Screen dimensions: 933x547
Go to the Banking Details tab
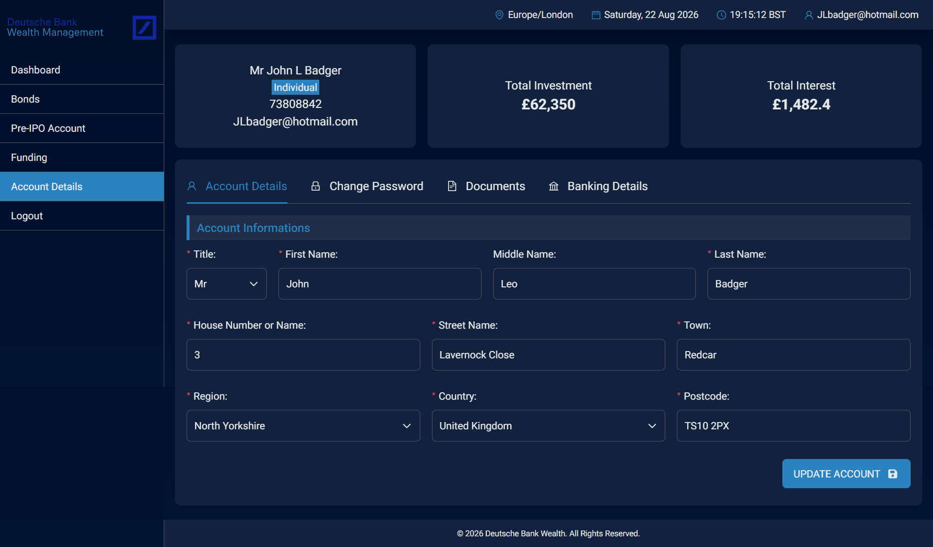[x=598, y=186]
